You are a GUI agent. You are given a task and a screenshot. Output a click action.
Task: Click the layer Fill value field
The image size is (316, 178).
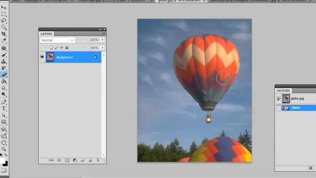[94, 47]
